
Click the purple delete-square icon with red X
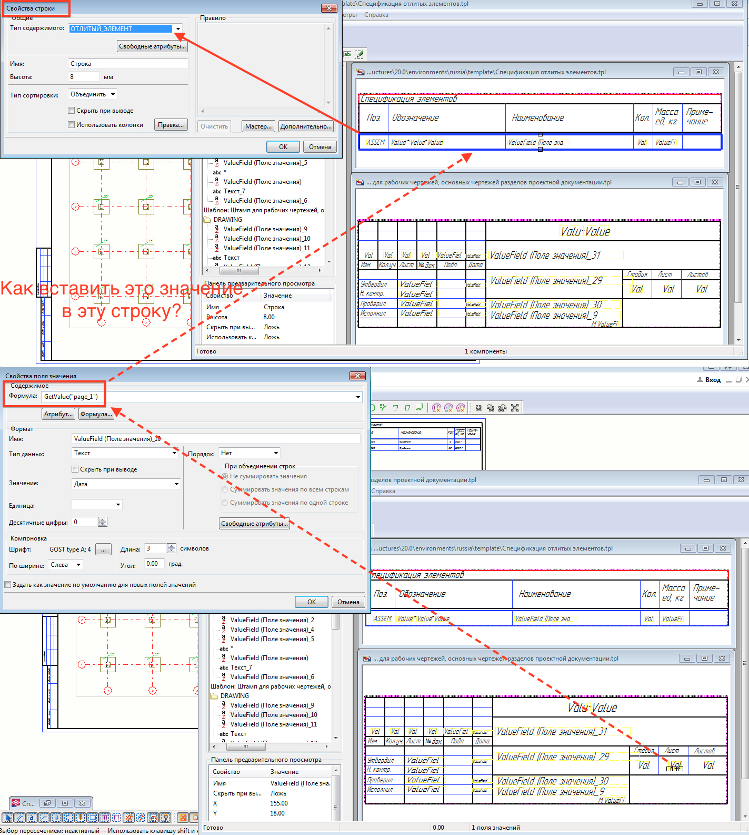(x=448, y=408)
